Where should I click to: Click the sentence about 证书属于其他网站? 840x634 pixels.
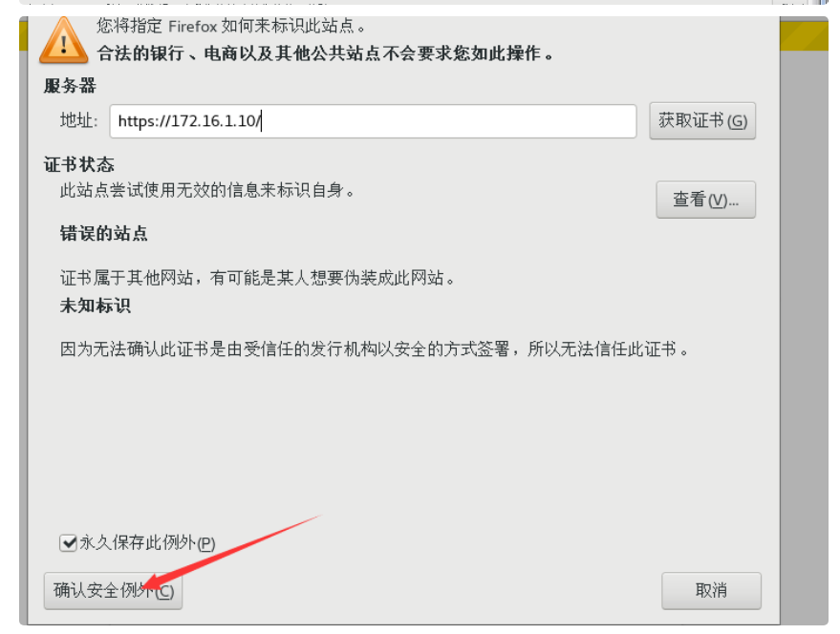pyautogui.click(x=257, y=278)
